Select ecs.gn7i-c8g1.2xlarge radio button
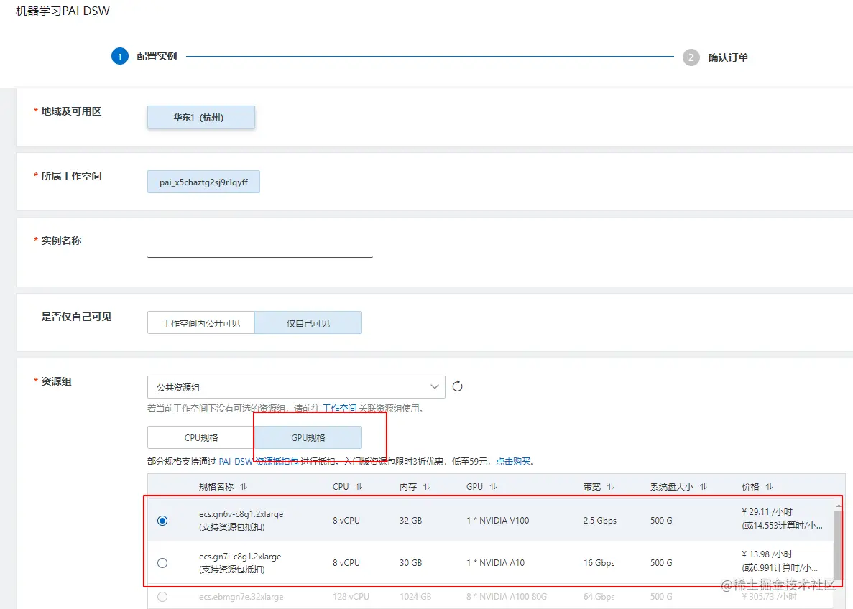The image size is (853, 609). 162,563
